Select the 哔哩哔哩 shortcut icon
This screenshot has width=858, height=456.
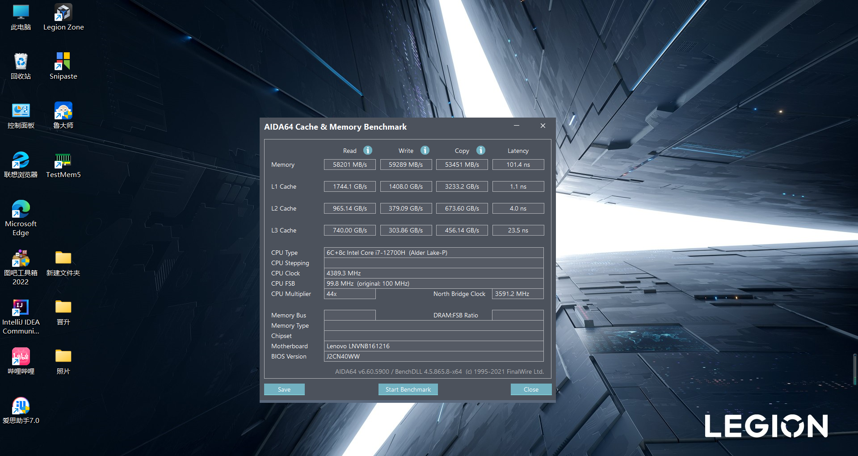[21, 362]
